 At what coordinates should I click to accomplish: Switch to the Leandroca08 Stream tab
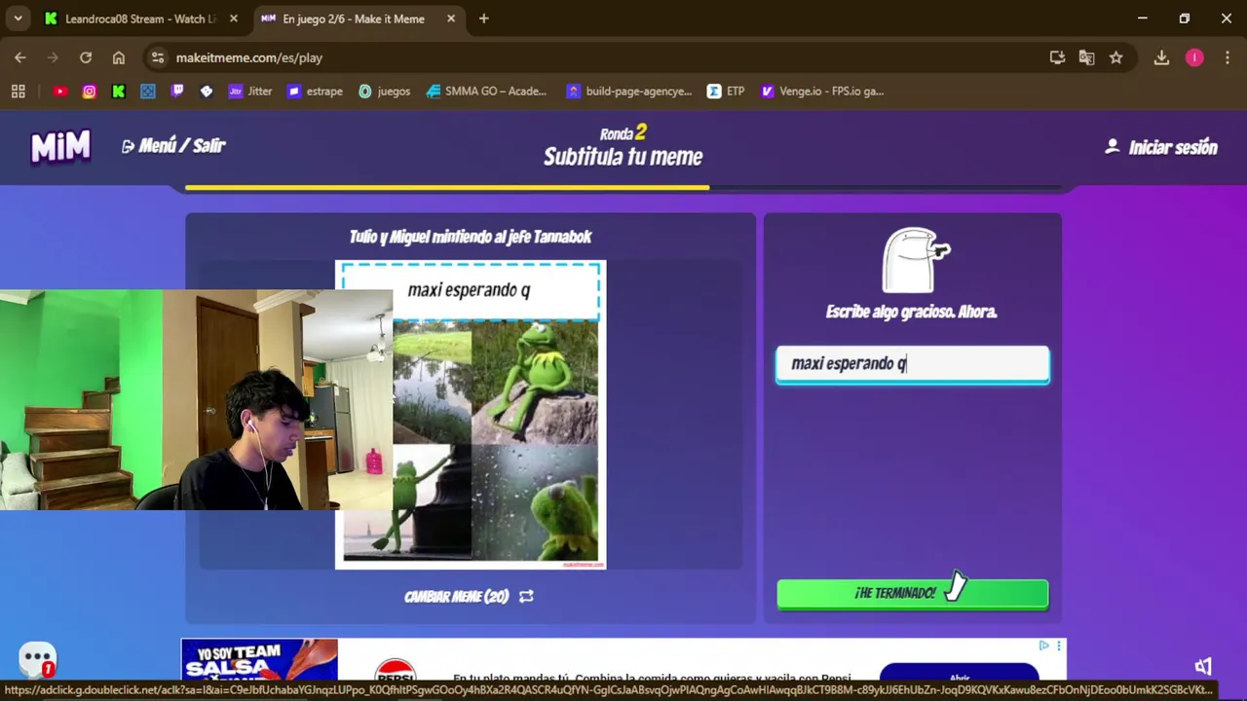click(x=140, y=18)
